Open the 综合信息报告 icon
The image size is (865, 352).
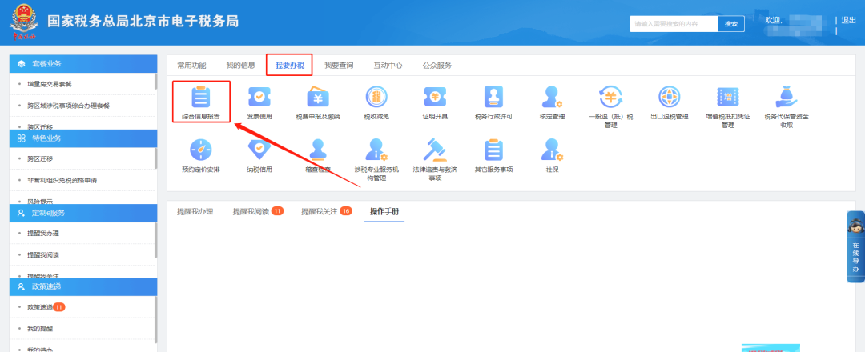(x=200, y=97)
